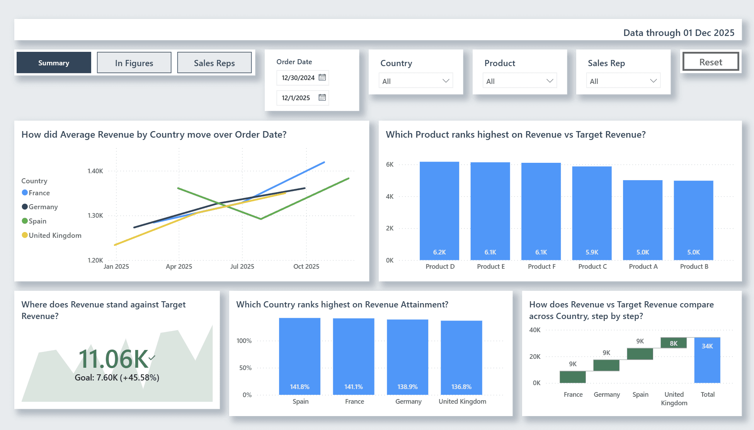Click the Total 34K waterfall bar

click(x=707, y=360)
